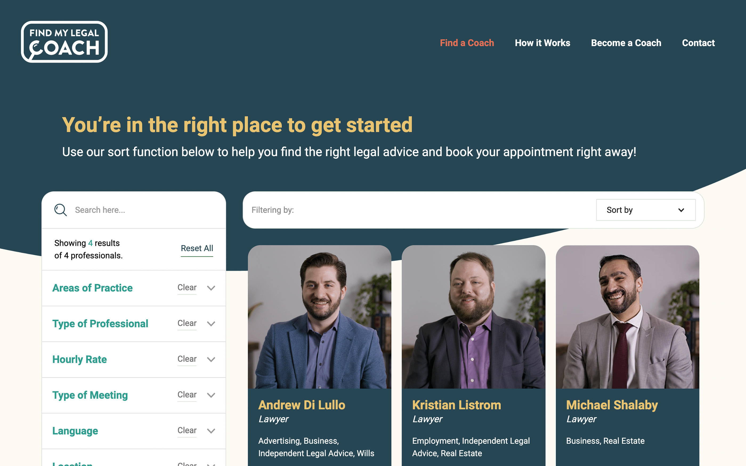746x466 pixels.
Task: Clear the Language filter
Action: (x=187, y=431)
